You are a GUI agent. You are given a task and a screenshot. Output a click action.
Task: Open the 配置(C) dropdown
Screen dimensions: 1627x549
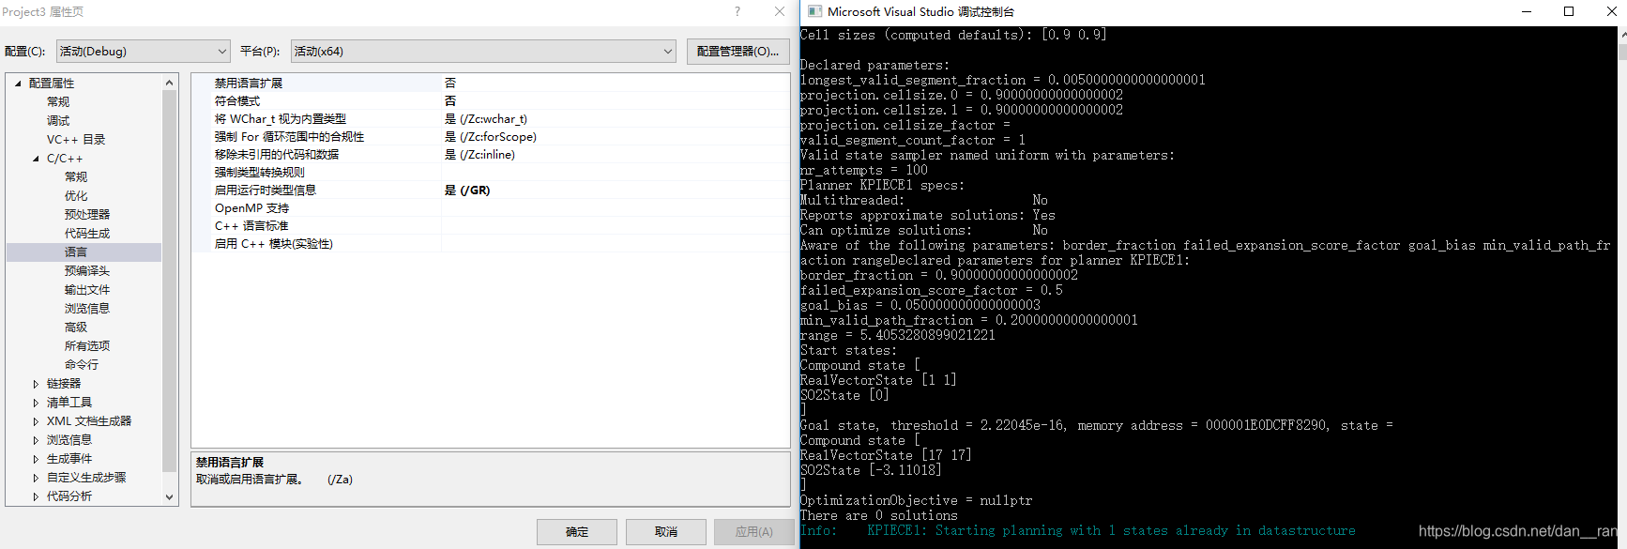click(x=143, y=52)
